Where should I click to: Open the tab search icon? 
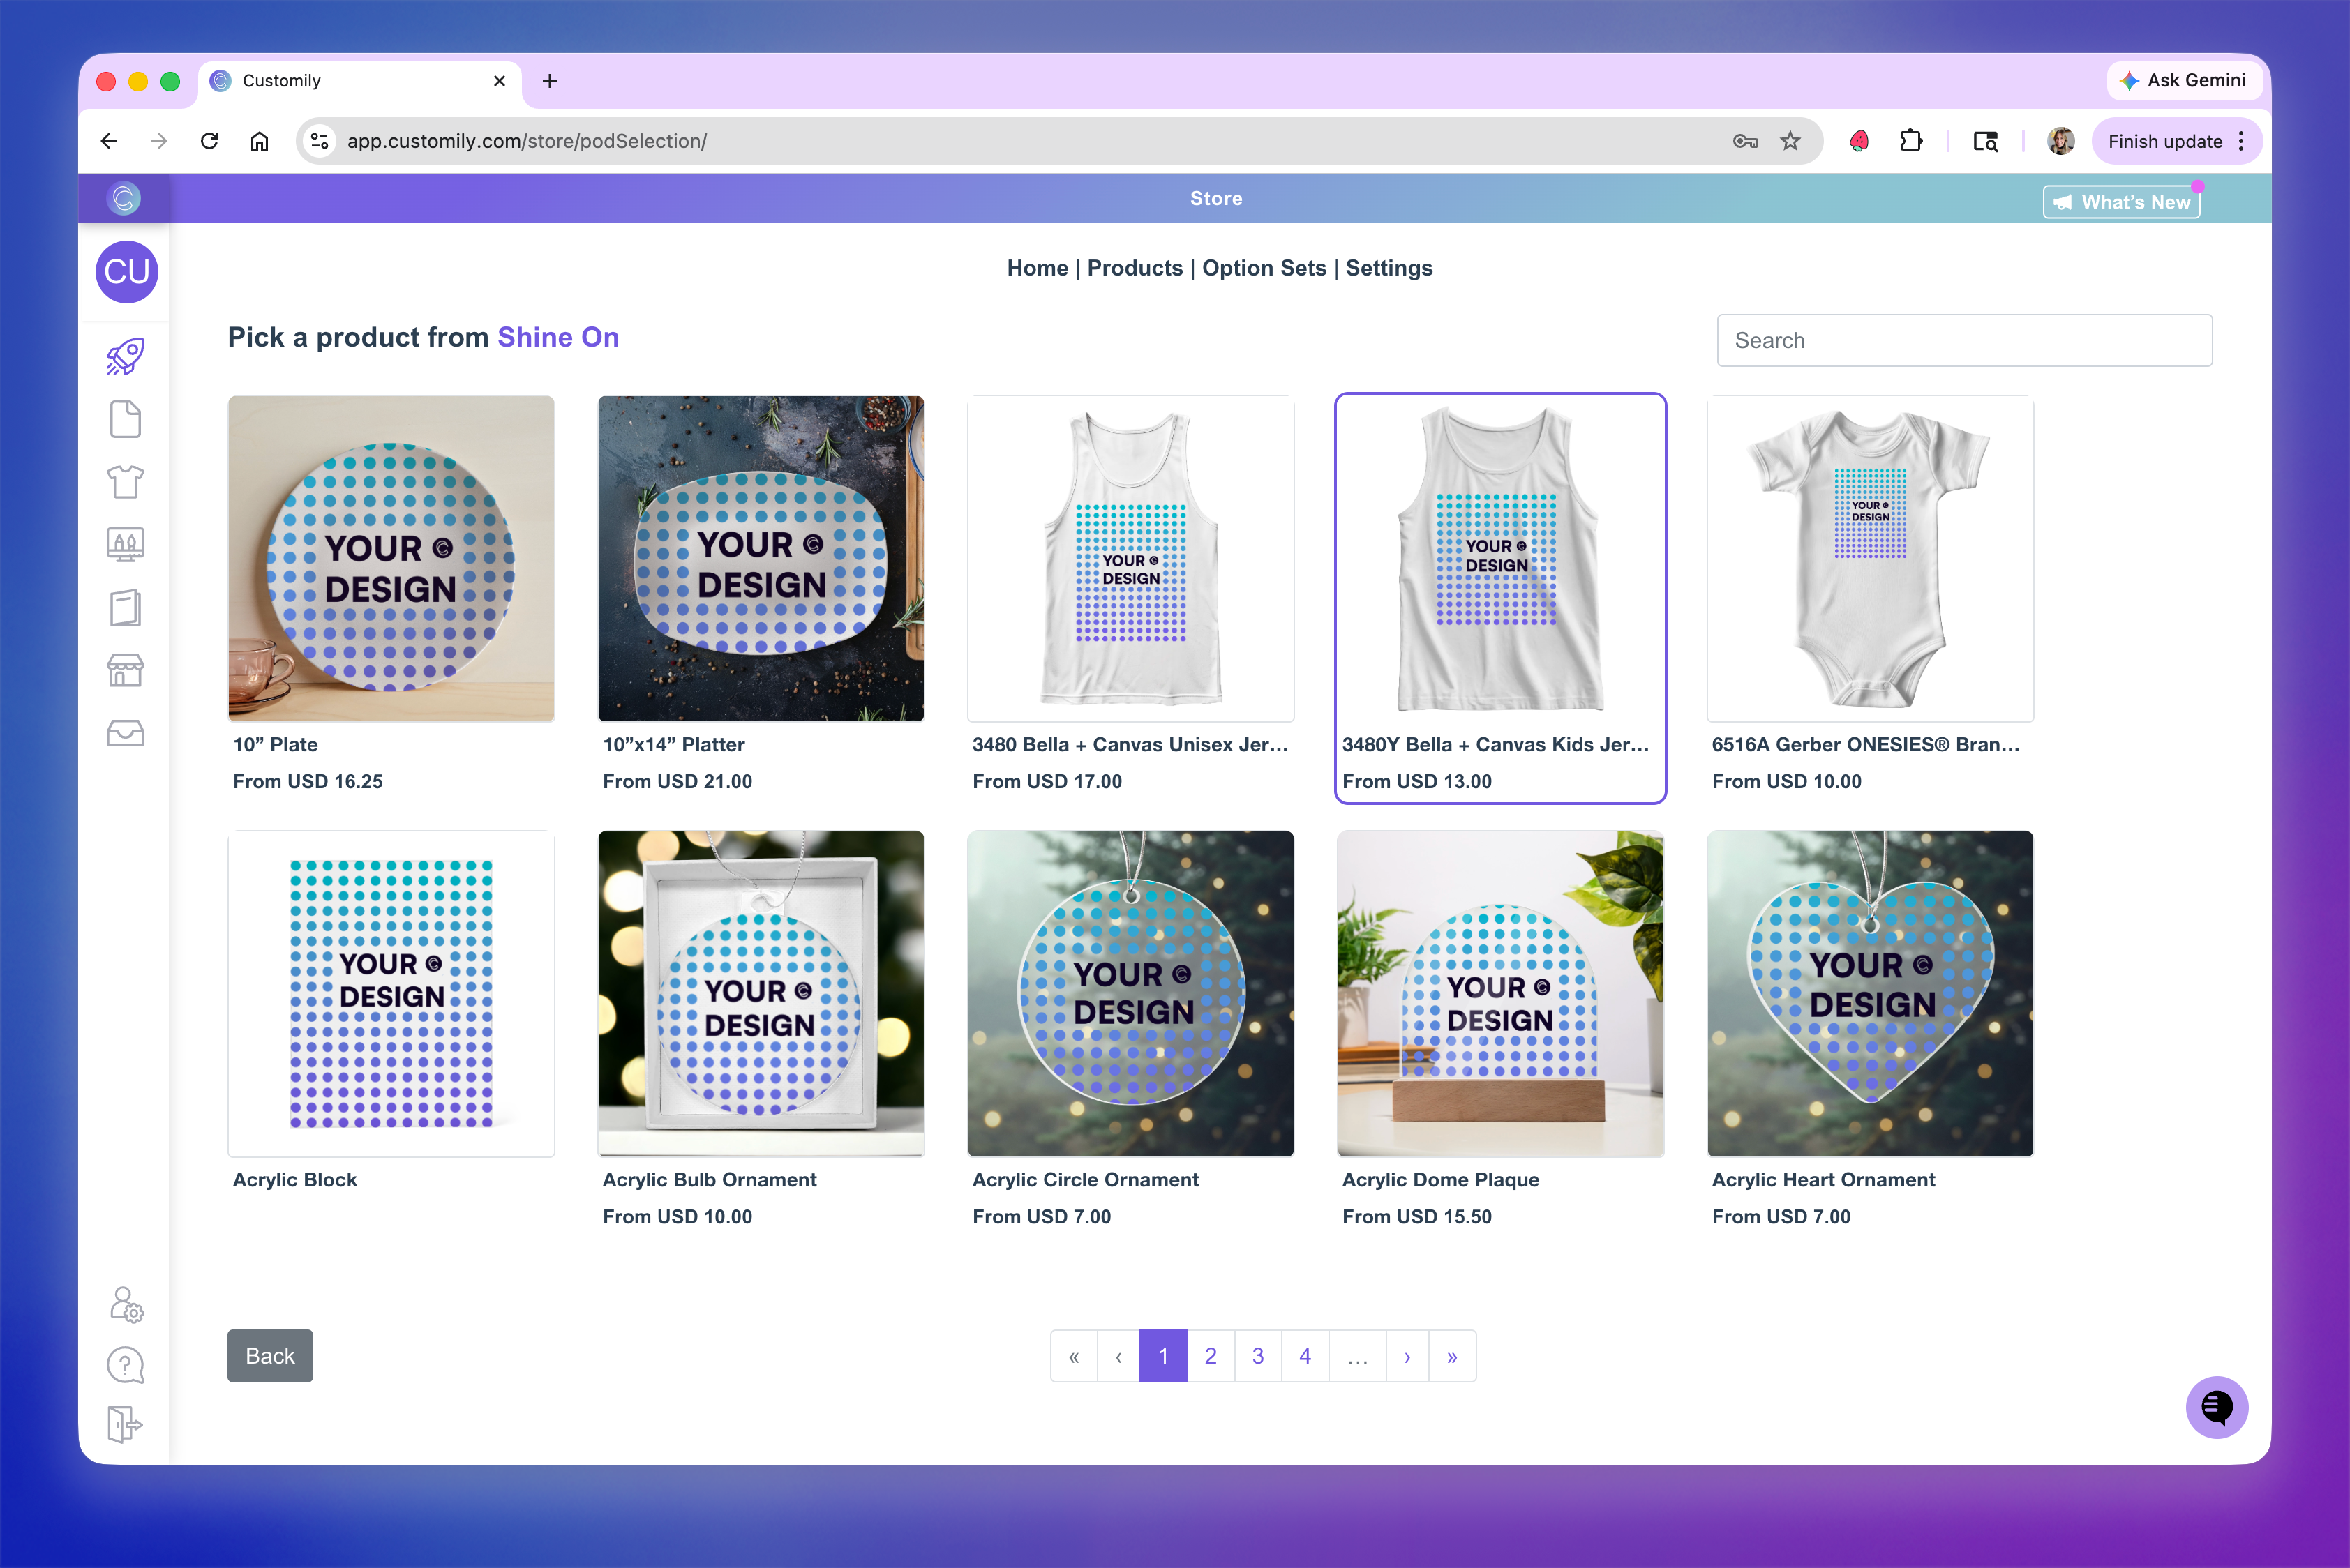click(x=1986, y=141)
